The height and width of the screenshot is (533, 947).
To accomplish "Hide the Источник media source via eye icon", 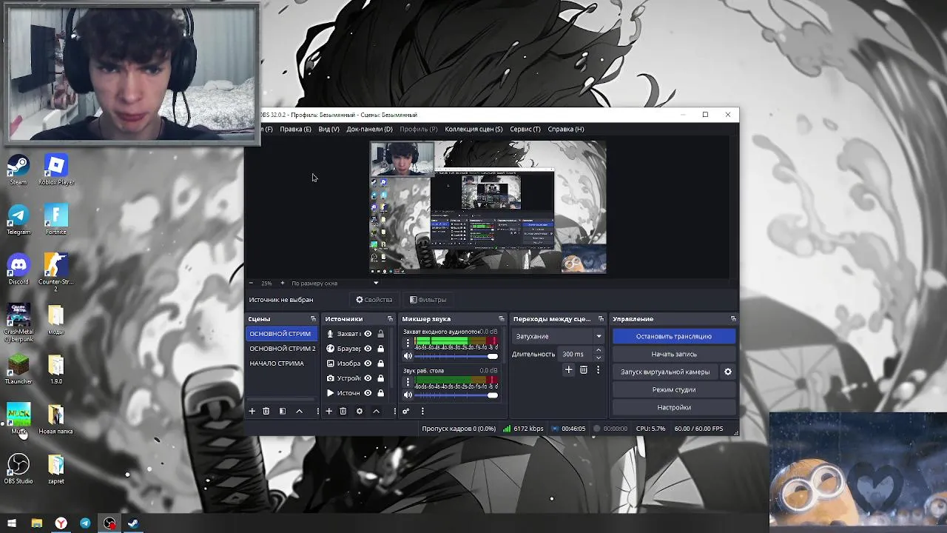I will (368, 393).
